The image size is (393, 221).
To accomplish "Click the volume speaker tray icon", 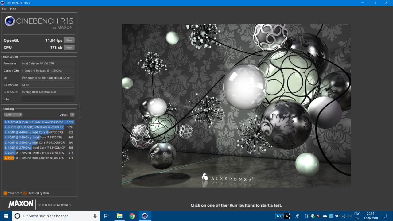I will pos(349,216).
